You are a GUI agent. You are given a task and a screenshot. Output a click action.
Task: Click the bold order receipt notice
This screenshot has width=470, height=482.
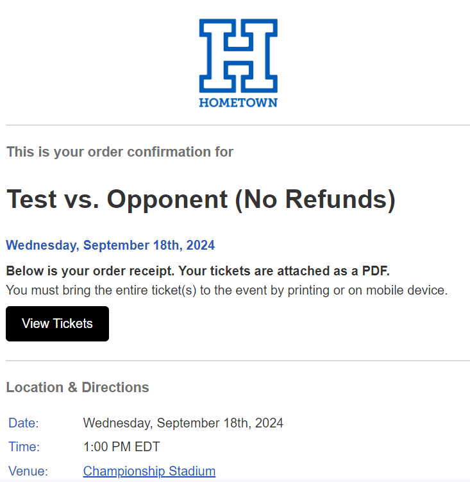197,271
